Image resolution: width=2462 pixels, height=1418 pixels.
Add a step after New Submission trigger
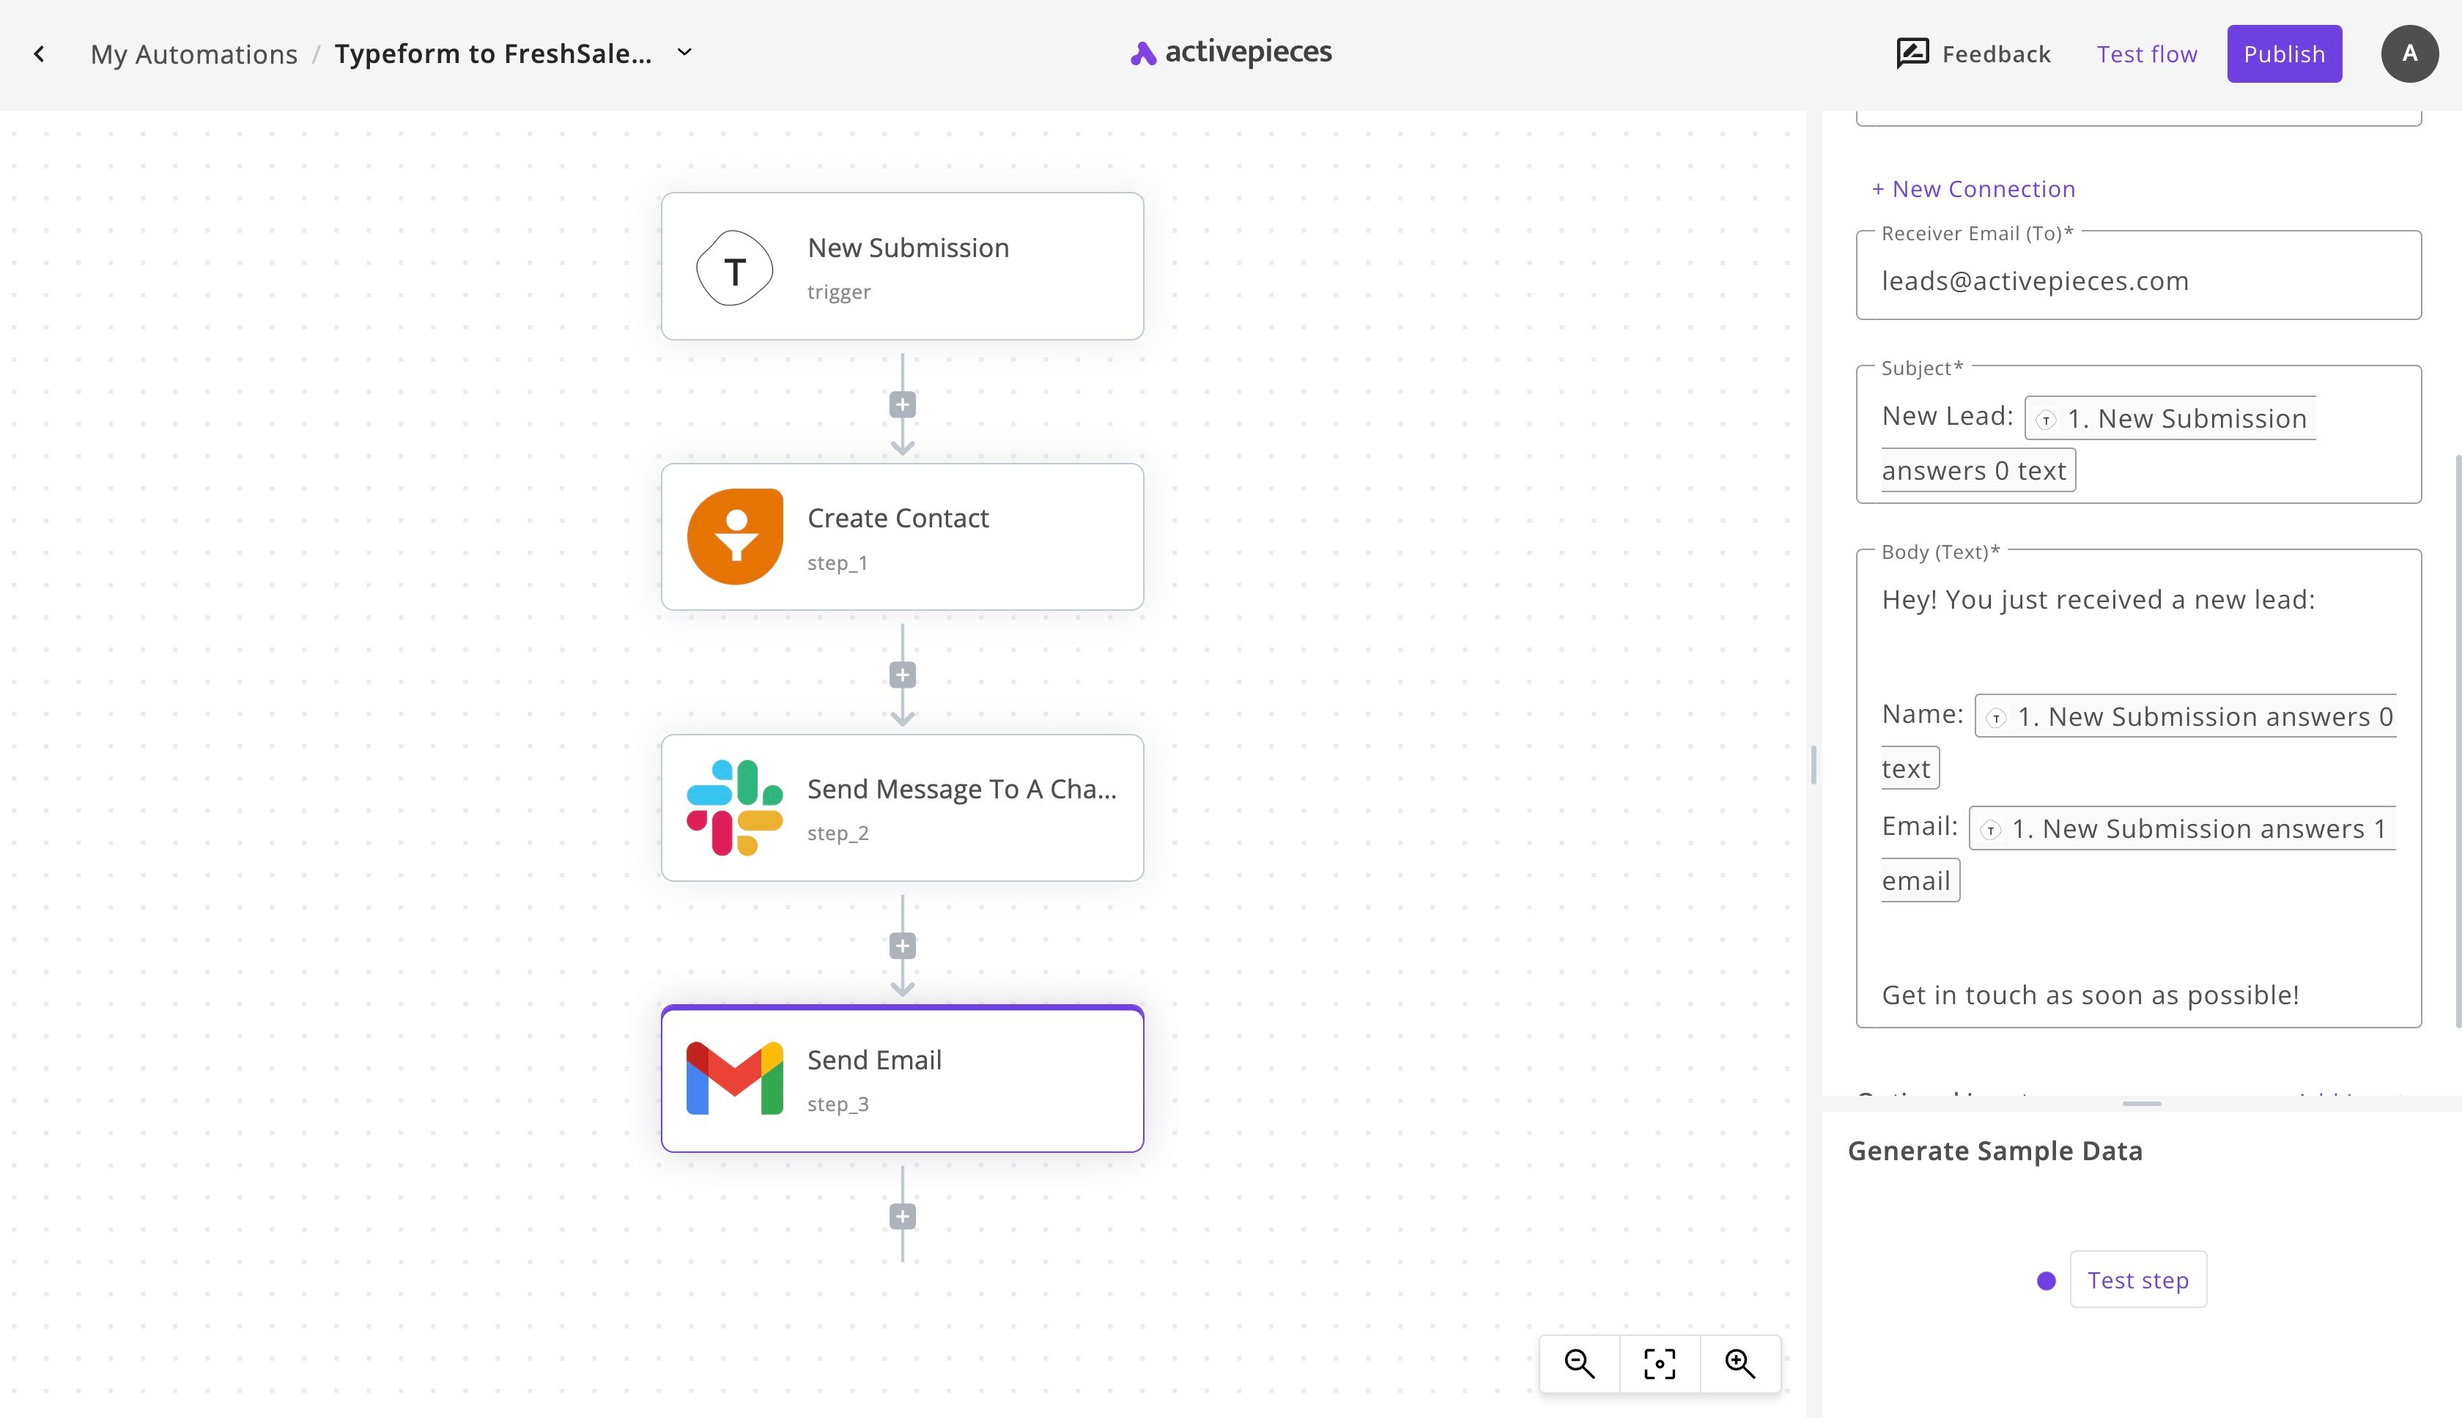902,404
